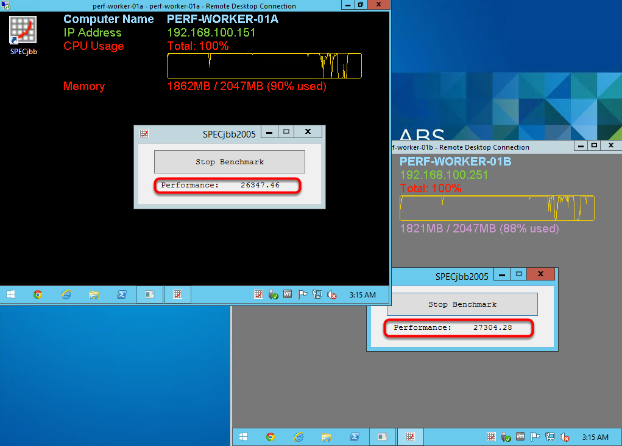The image size is (622, 446).
Task: Launch Internet Explorer in perf-worker-01b taskbar
Action: [299, 437]
